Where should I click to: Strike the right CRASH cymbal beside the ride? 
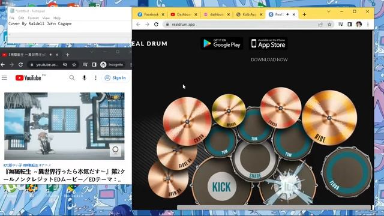281,108
